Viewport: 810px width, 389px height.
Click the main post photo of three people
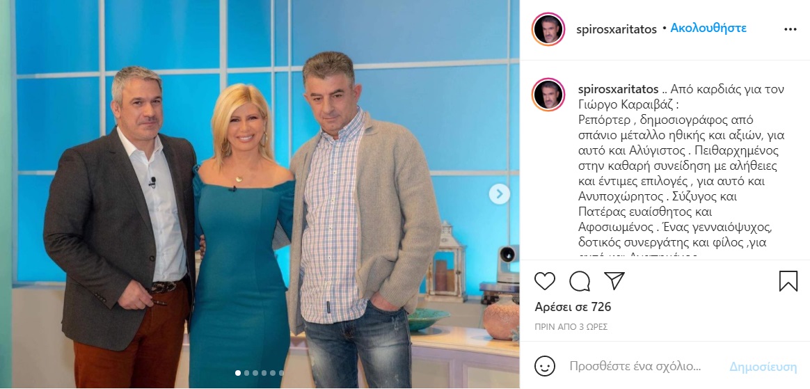pos(260,193)
